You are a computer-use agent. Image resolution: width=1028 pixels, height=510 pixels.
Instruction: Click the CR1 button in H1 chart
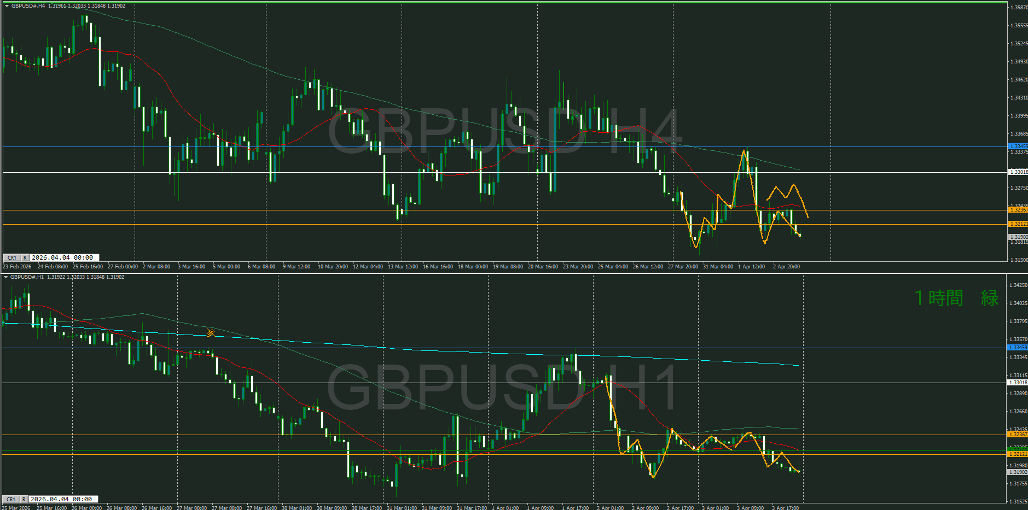[x=10, y=499]
